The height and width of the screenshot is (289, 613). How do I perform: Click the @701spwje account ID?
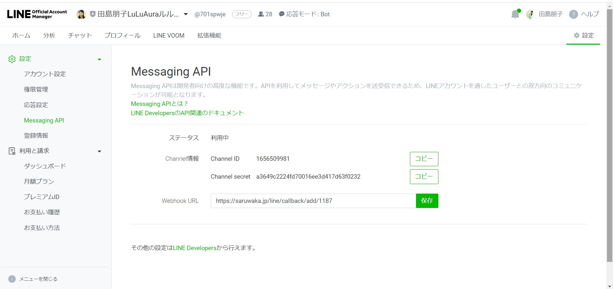(x=210, y=14)
